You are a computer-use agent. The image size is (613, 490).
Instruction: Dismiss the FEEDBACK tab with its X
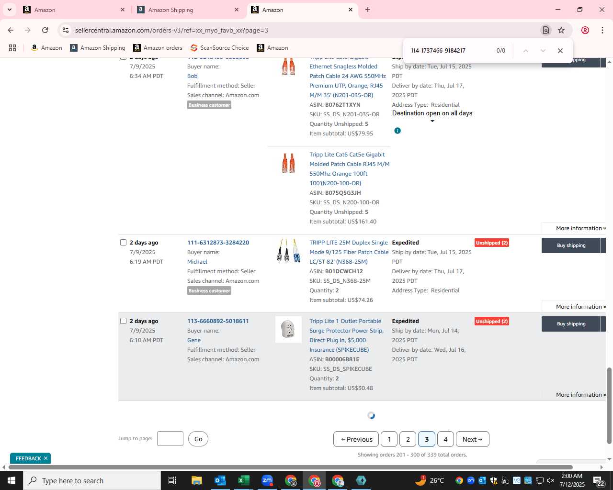coord(45,458)
